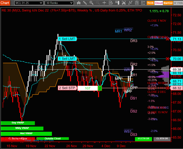The width and height of the screenshot is (183, 149).
Task: Click the DS1 pivot label
Action: (x=134, y=98)
